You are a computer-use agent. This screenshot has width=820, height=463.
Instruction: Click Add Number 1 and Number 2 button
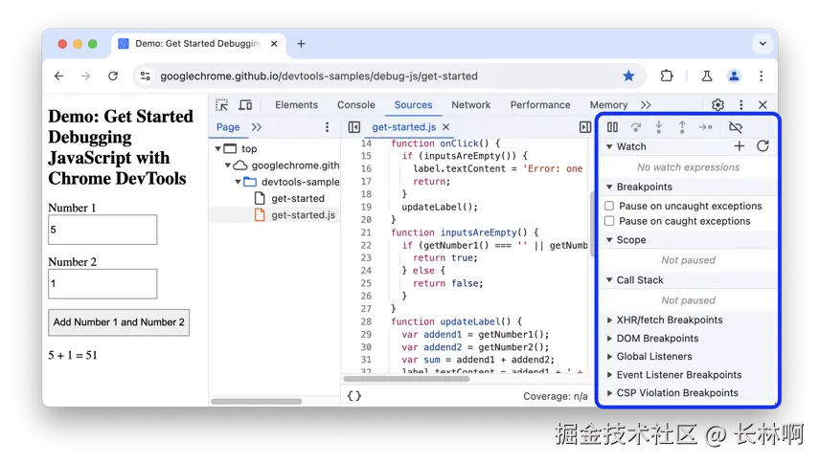(119, 322)
